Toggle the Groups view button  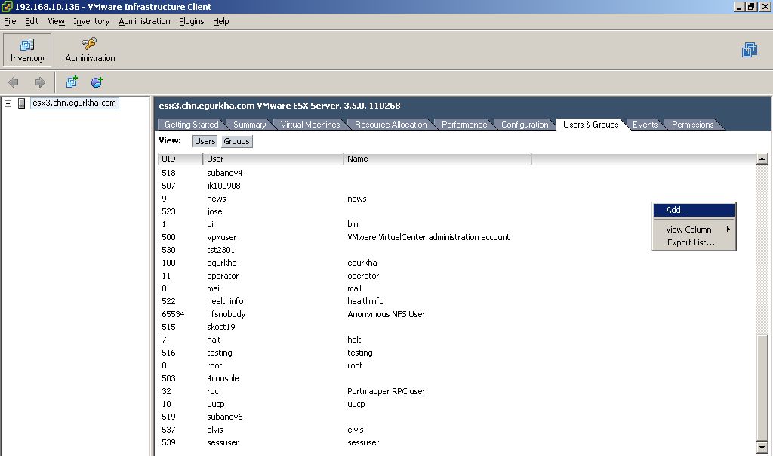[x=236, y=141]
